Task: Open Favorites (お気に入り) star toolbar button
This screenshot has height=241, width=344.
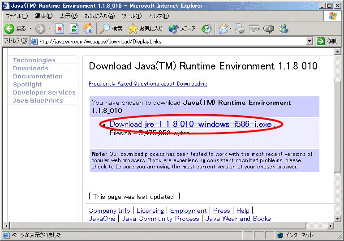Action: pos(145,29)
